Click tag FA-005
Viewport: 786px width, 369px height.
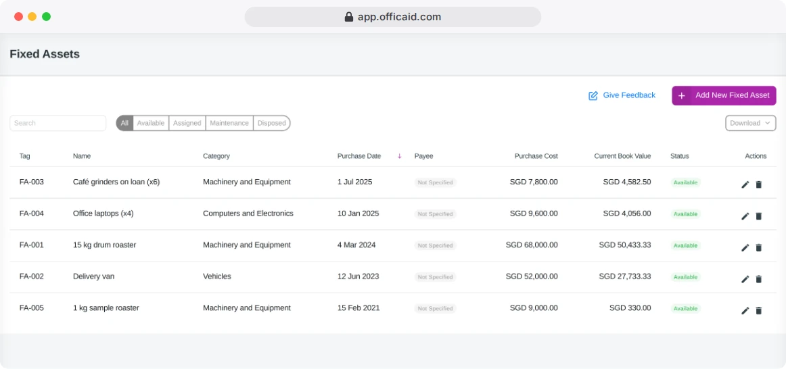(x=32, y=308)
